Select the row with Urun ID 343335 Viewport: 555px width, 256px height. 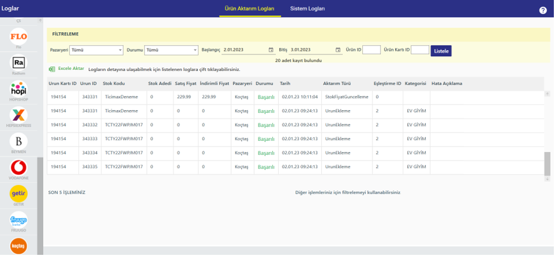(x=295, y=167)
